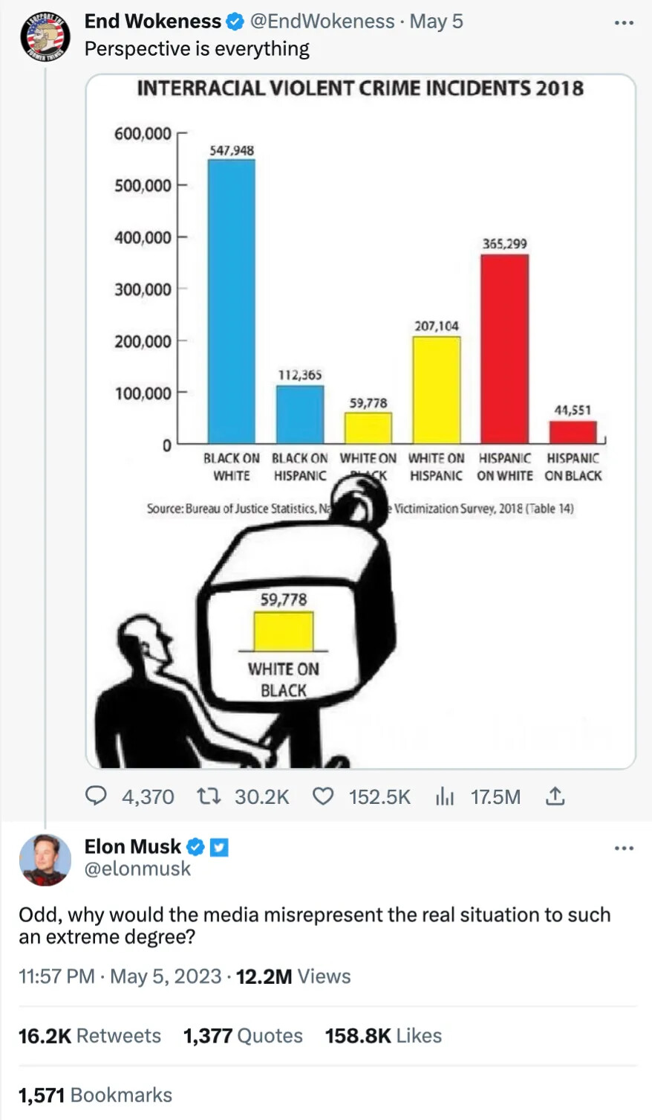Open the End Wokeness profile avatar

coord(45,35)
